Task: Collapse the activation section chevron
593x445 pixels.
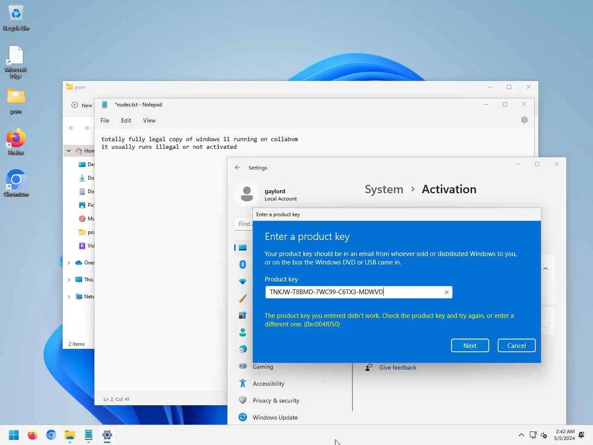Action: 546,269
